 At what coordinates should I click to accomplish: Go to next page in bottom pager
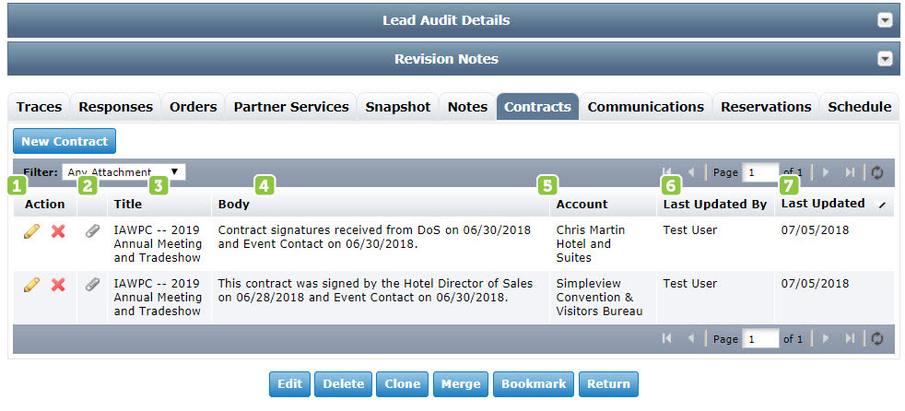[x=826, y=339]
